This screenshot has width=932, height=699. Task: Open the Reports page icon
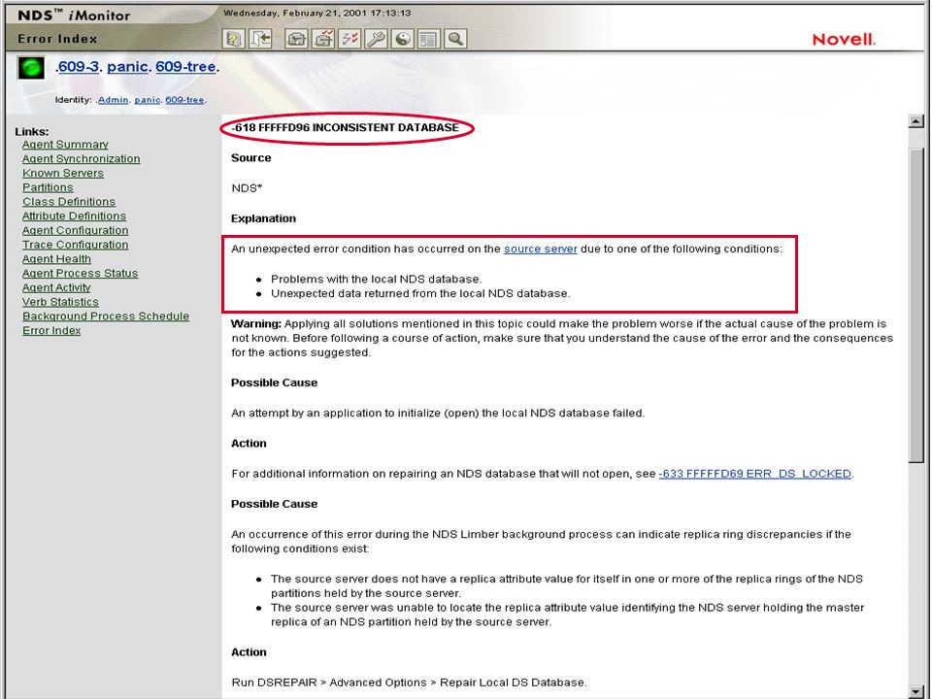coord(428,39)
